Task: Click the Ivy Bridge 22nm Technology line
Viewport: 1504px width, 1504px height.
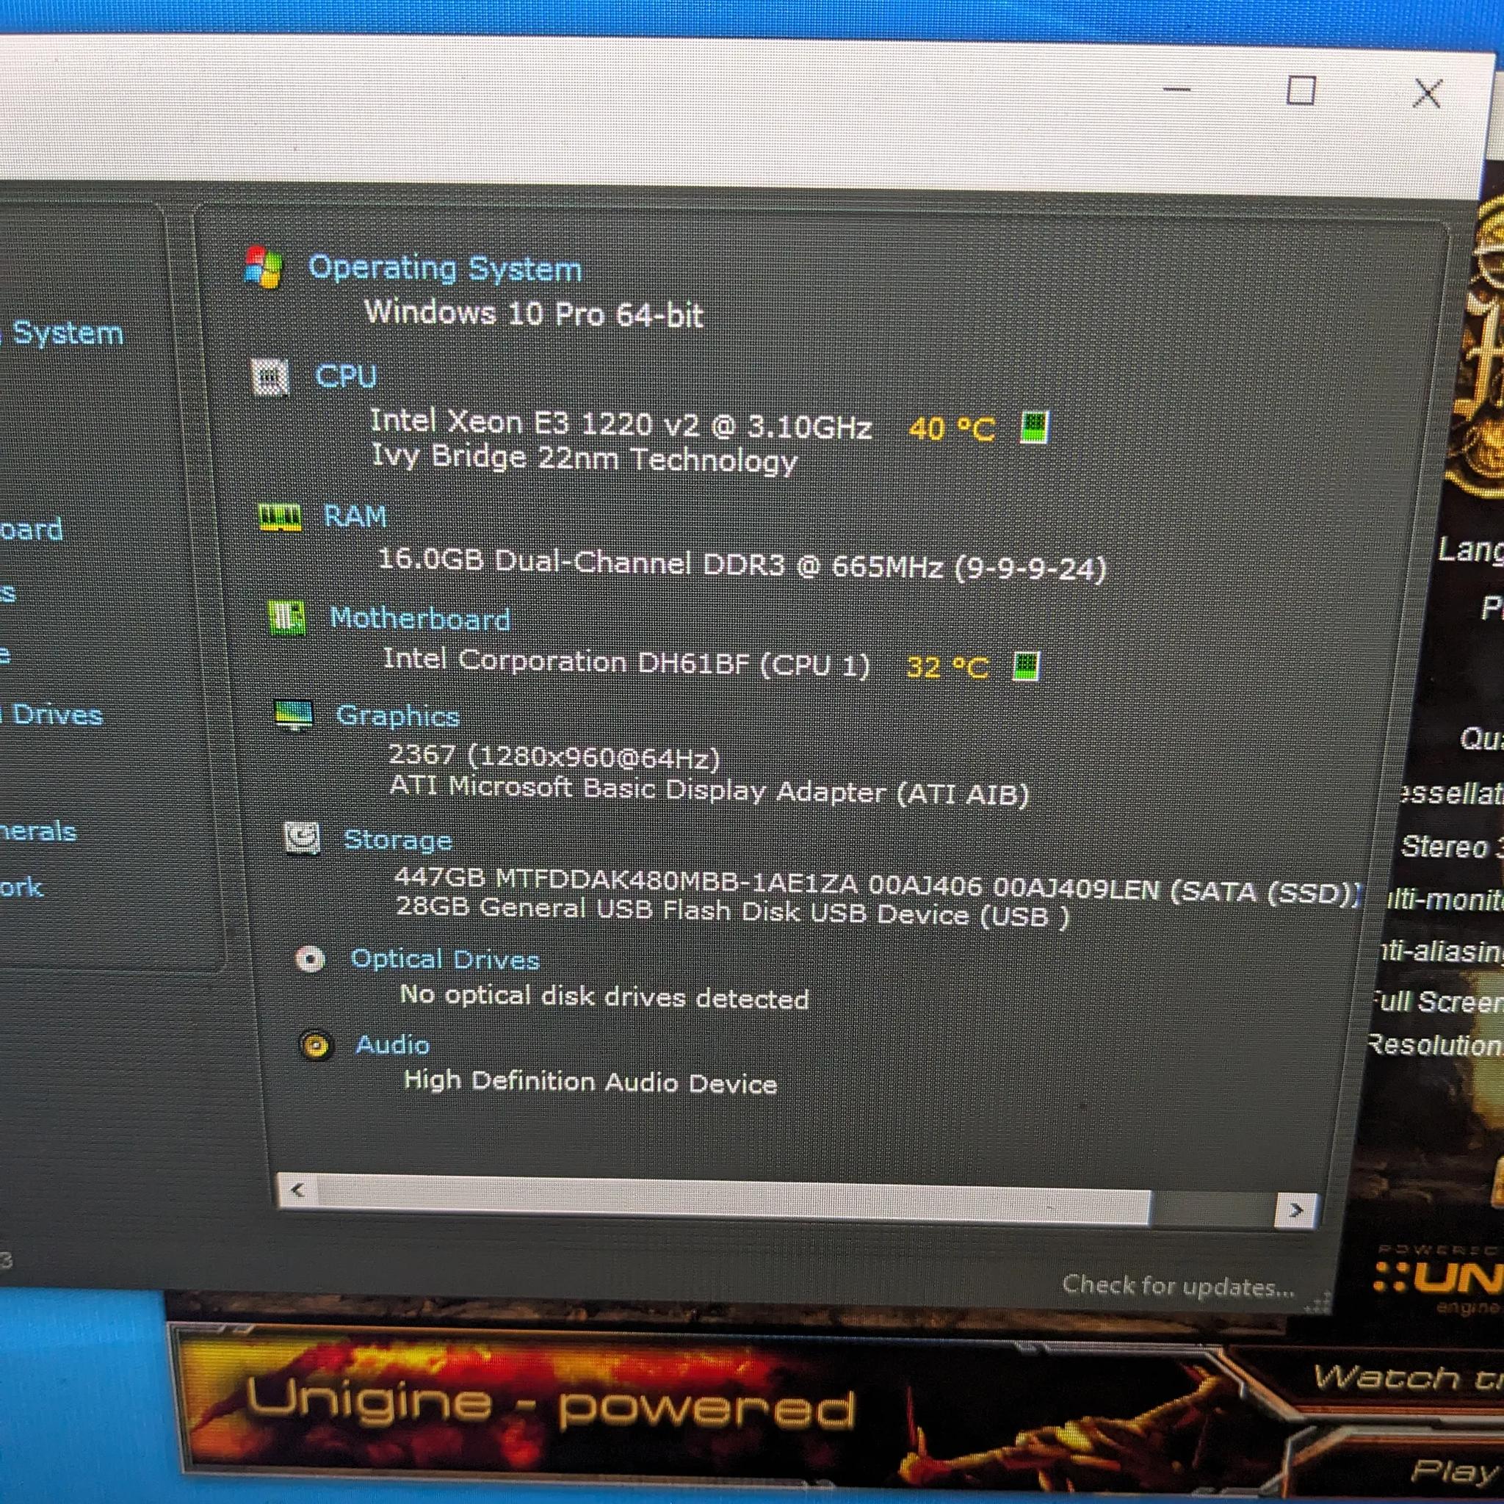Action: [585, 458]
